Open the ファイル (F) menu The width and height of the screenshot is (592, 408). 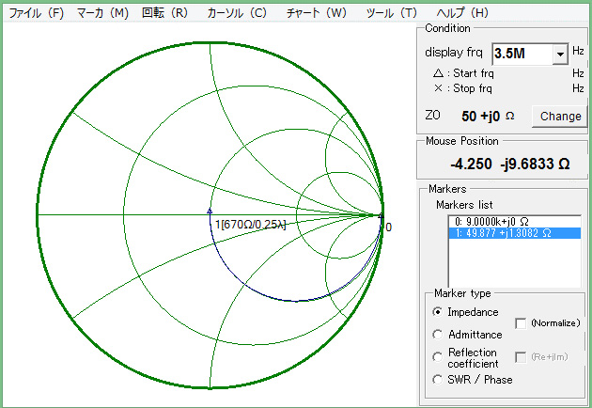[x=37, y=13]
